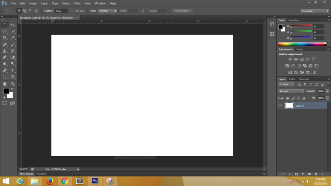Add a Levels adjustment
The height and width of the screenshot is (186, 331).
[296, 59]
